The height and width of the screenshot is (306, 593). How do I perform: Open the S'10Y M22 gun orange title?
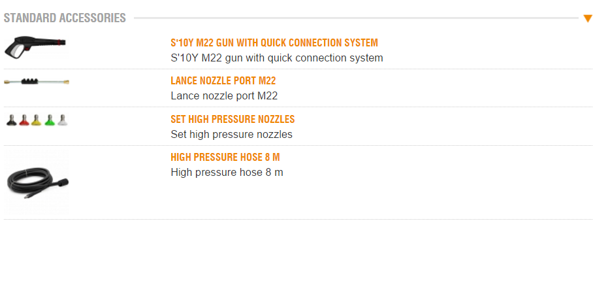pyautogui.click(x=274, y=43)
